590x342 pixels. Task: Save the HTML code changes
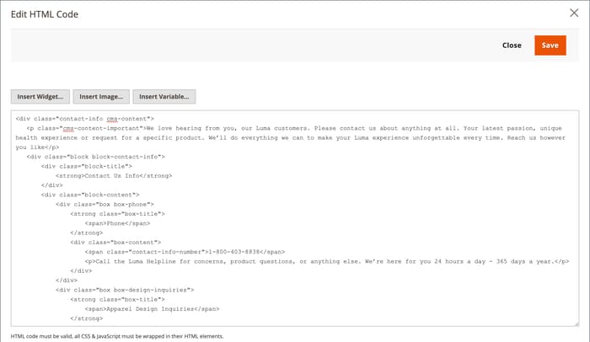click(550, 45)
